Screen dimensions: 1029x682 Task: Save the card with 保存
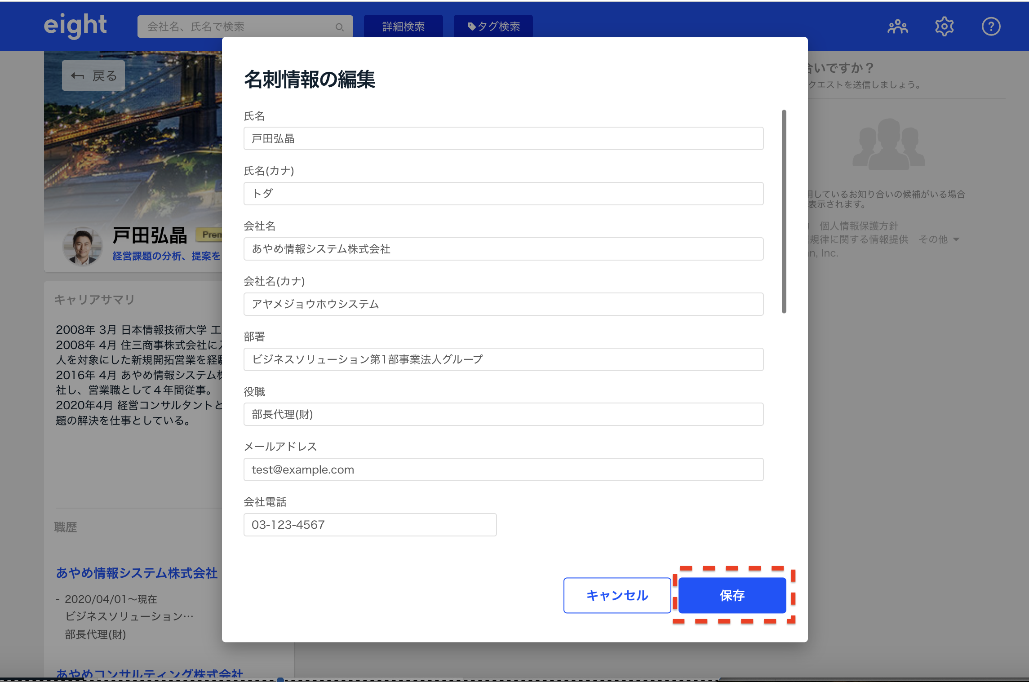[732, 595]
